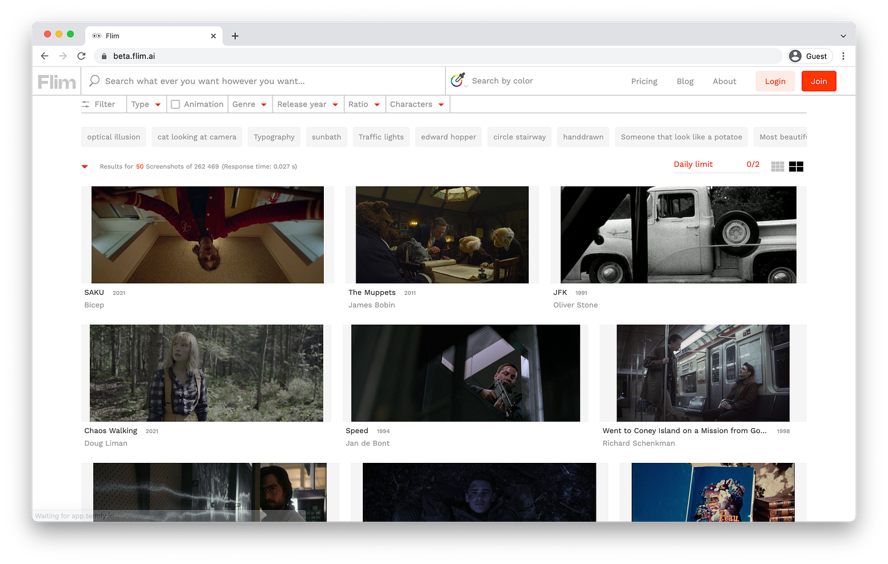Open the Speed 1994 screenshot

(x=465, y=373)
